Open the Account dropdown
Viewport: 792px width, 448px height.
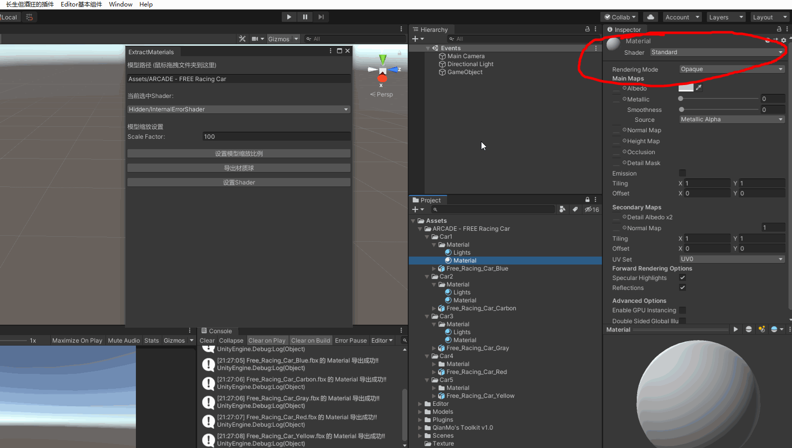682,17
